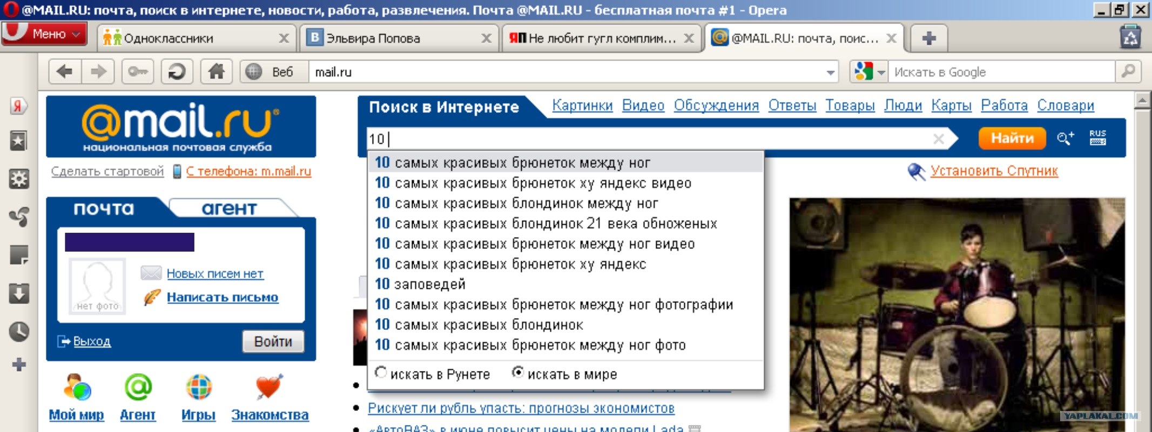The image size is (1152, 432).
Task: Open the widgets gear panel in sidebar
Action: pos(19,179)
